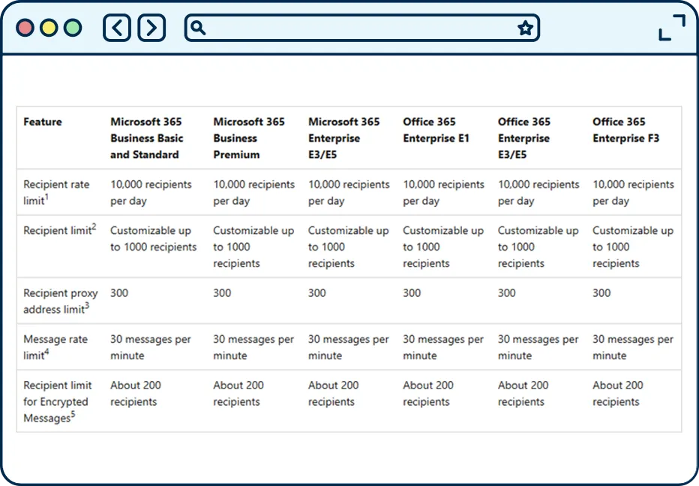Click the browser forward arrow
This screenshot has height=486, width=699.
(x=151, y=27)
